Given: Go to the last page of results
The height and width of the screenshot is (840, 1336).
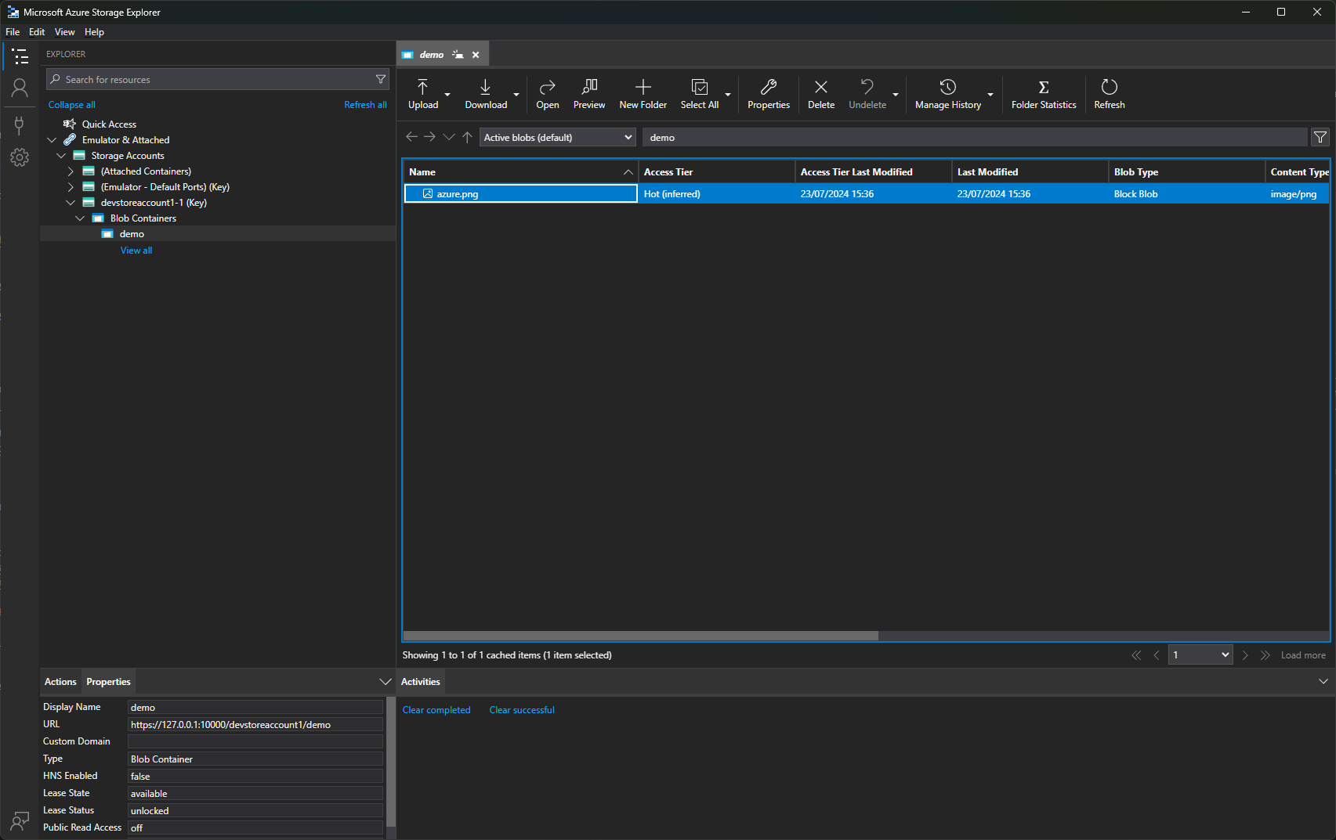Looking at the screenshot, I should point(1265,655).
